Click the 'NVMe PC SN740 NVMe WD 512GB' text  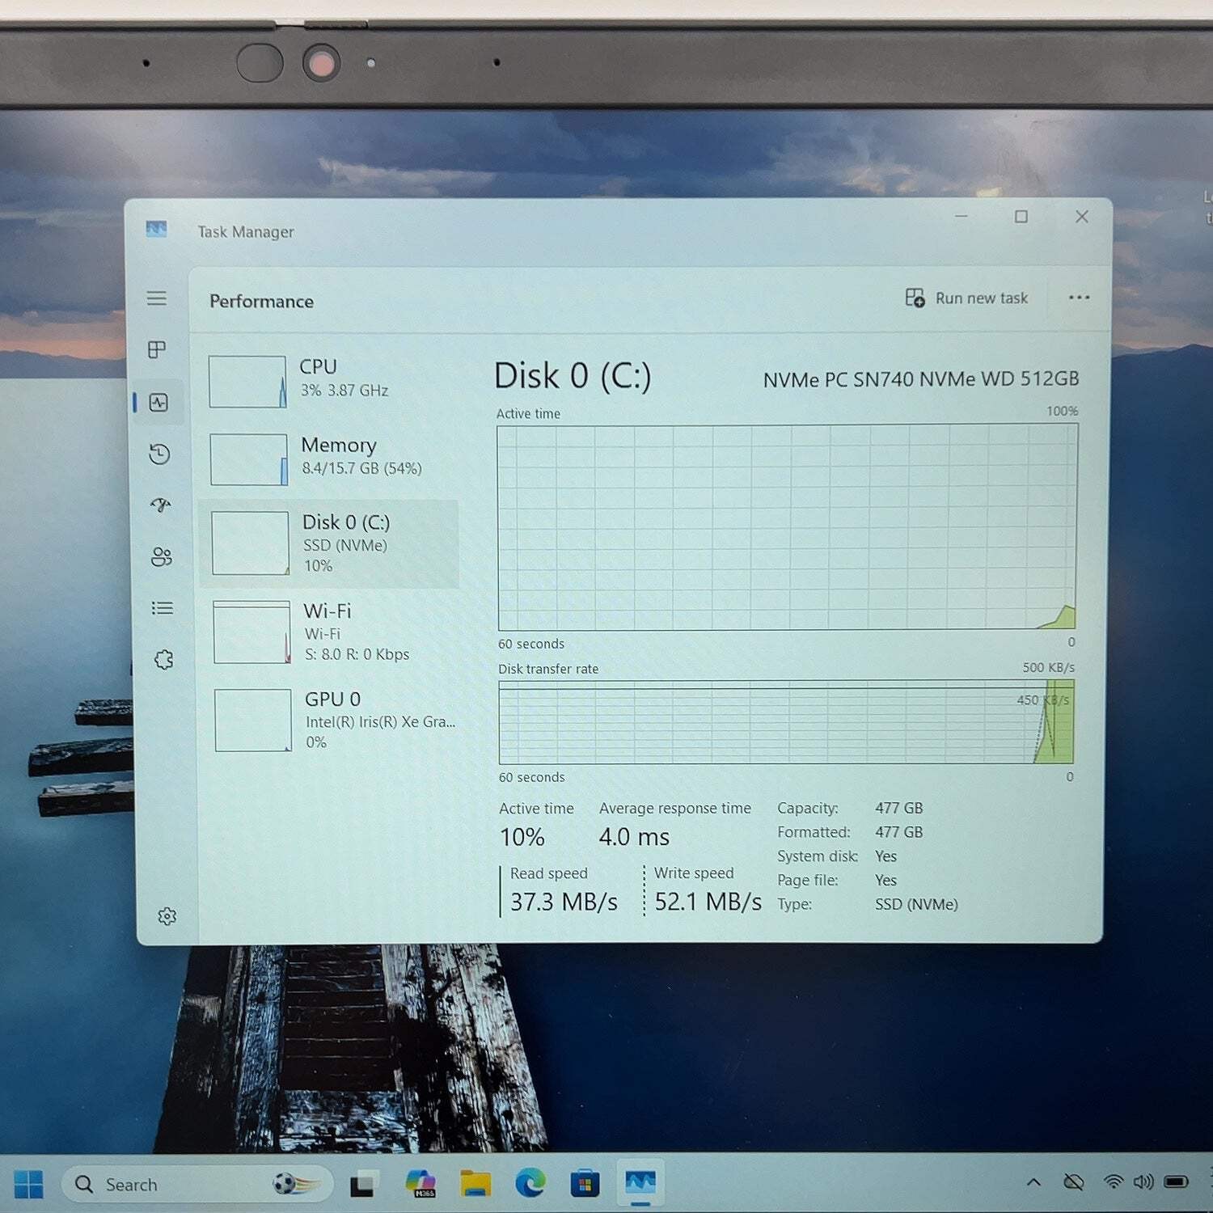coord(921,379)
